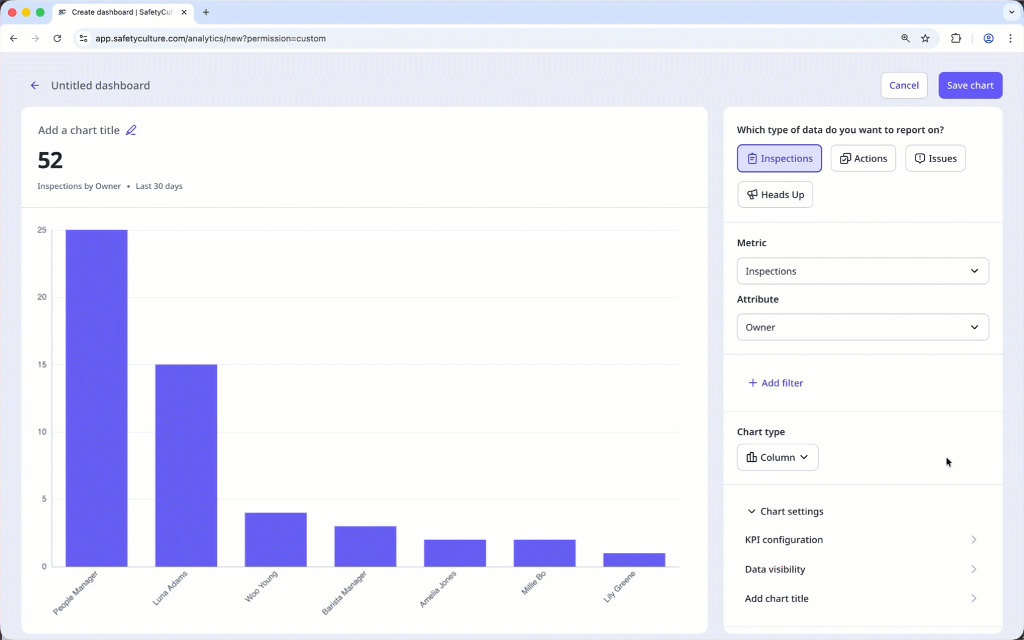Viewport: 1024px width, 640px height.
Task: Select Issues data type
Action: (x=936, y=158)
